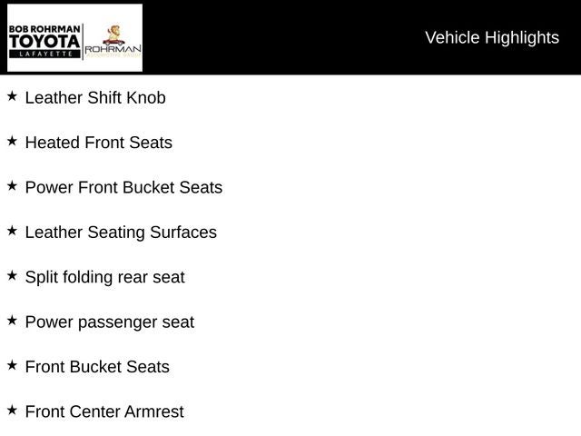Viewport: 581px width, 436px height.
Task: Select the star next to Front Bucket Seats
Action: (x=12, y=365)
